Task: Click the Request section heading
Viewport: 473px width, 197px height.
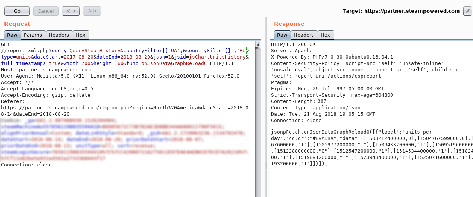Action: pos(17,24)
